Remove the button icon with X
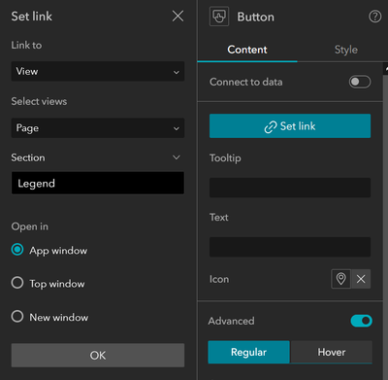The image size is (388, 380). (x=361, y=279)
